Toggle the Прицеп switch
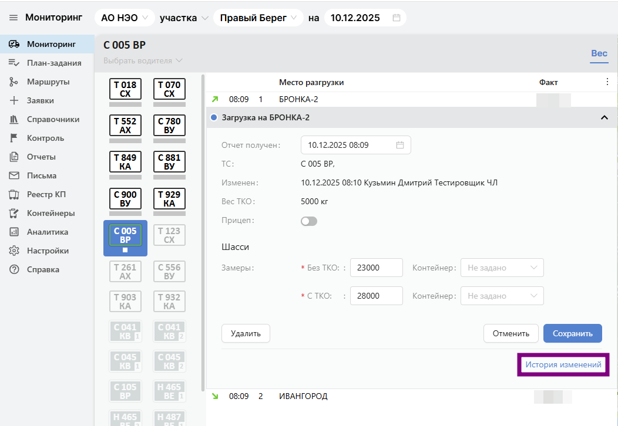Image resolution: width=618 pixels, height=426 pixels. pyautogui.click(x=308, y=221)
